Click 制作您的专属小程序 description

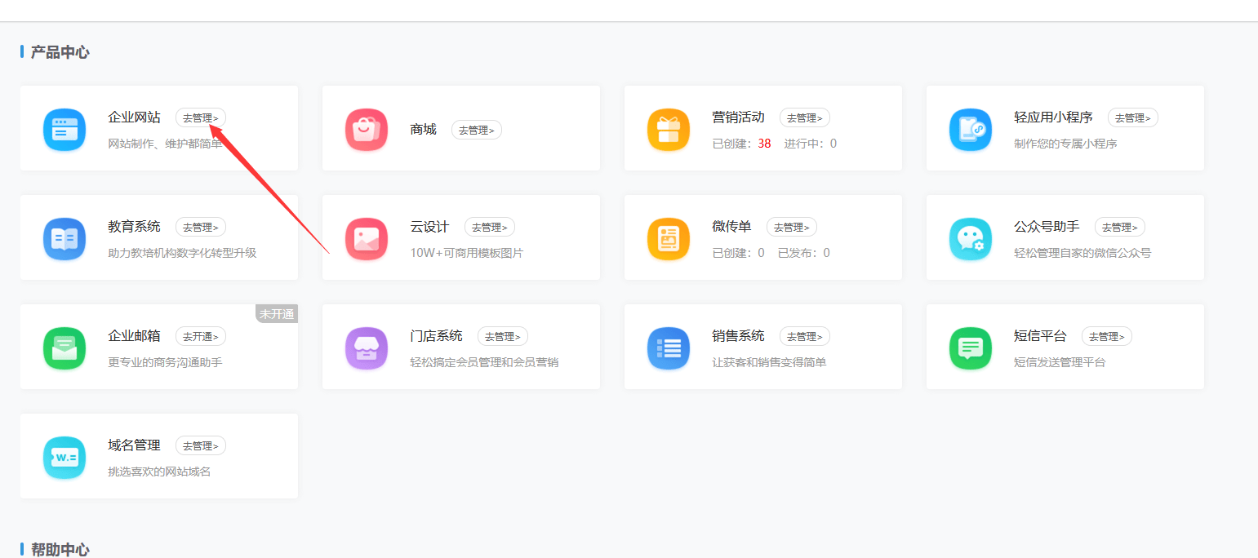click(1065, 144)
